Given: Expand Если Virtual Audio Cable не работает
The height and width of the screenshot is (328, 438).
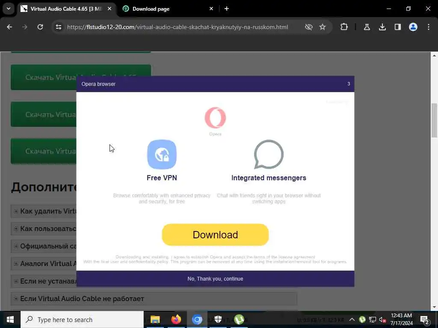Looking at the screenshot, I should (x=154, y=299).
